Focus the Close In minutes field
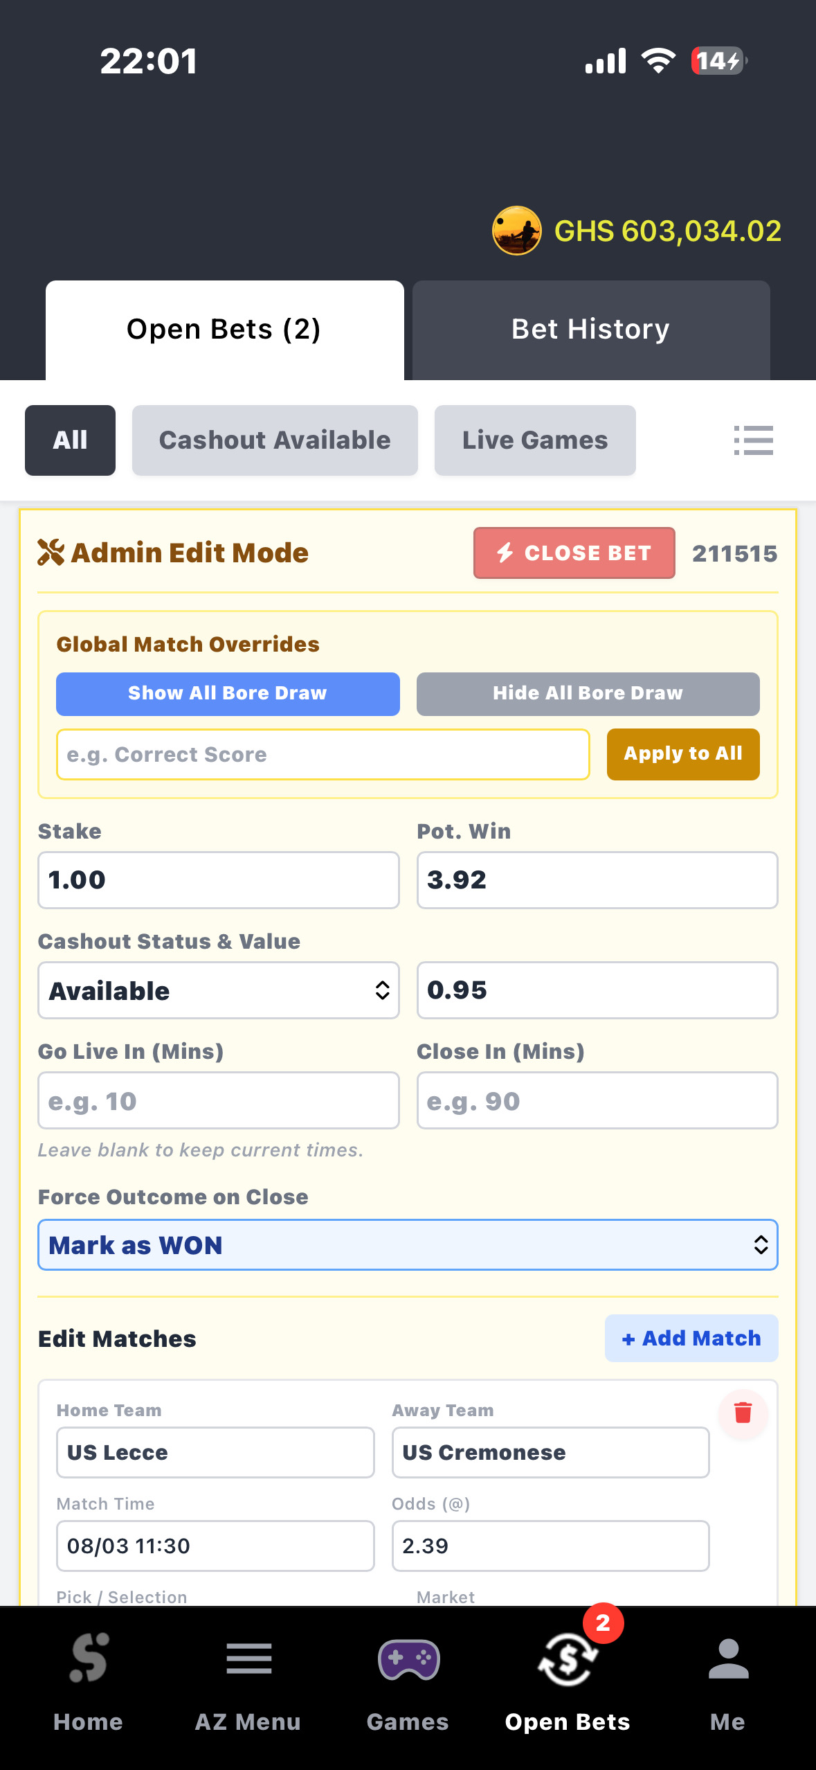 pyautogui.click(x=597, y=1100)
